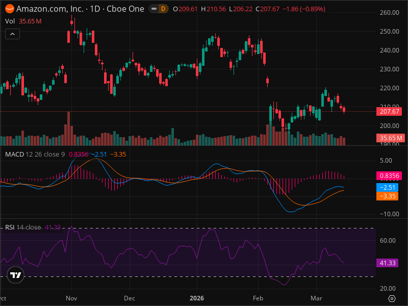
Task: Click the 230.00 price axis label
Action: click(x=390, y=69)
